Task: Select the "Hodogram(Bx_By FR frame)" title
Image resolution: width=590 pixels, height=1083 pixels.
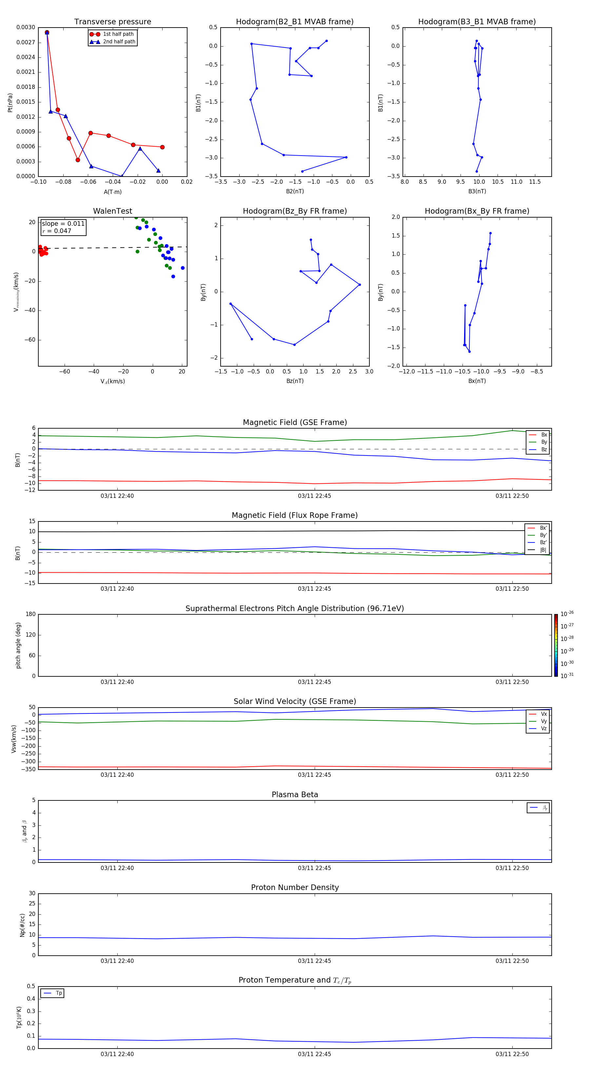Action: [x=477, y=211]
